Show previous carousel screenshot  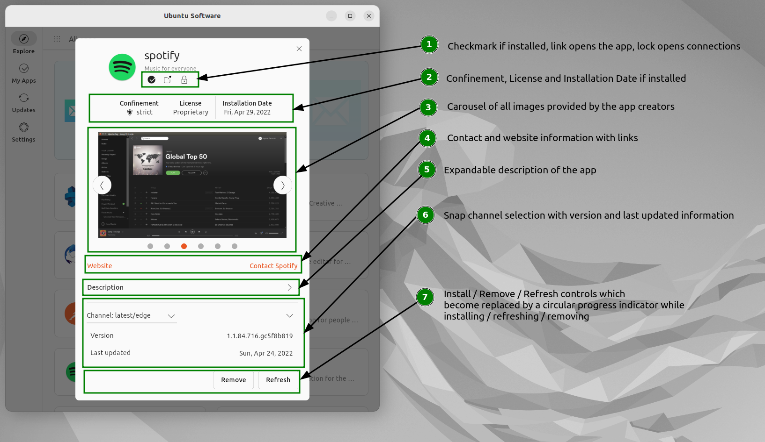(102, 185)
